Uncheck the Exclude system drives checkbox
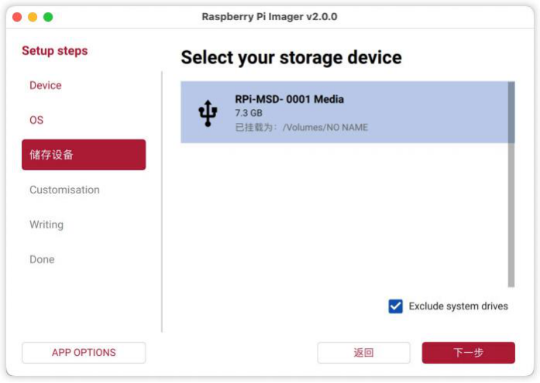 coord(396,306)
